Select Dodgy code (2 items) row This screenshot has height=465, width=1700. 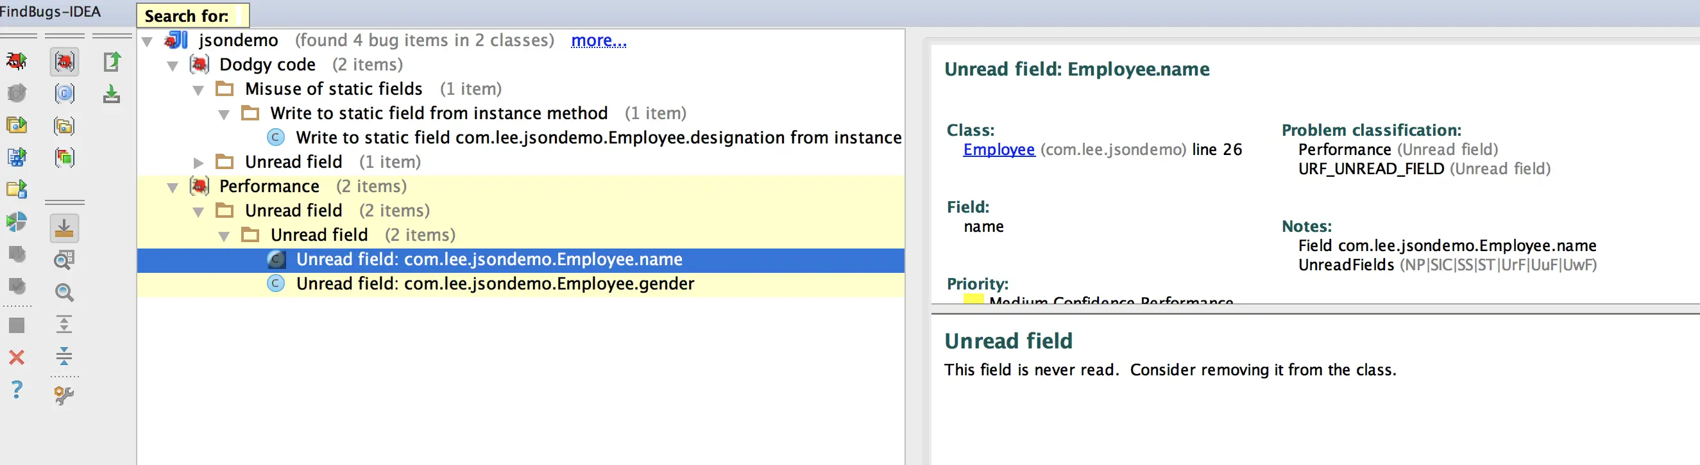tap(521, 65)
